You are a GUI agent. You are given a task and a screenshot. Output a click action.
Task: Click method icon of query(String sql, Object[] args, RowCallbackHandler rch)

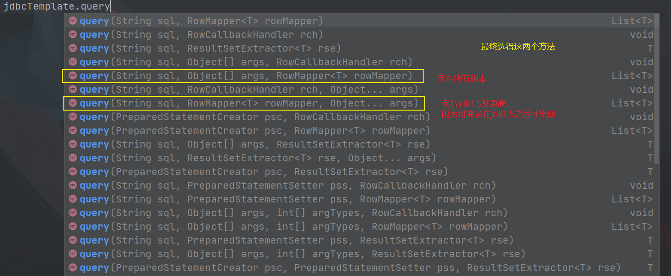pos(72,62)
